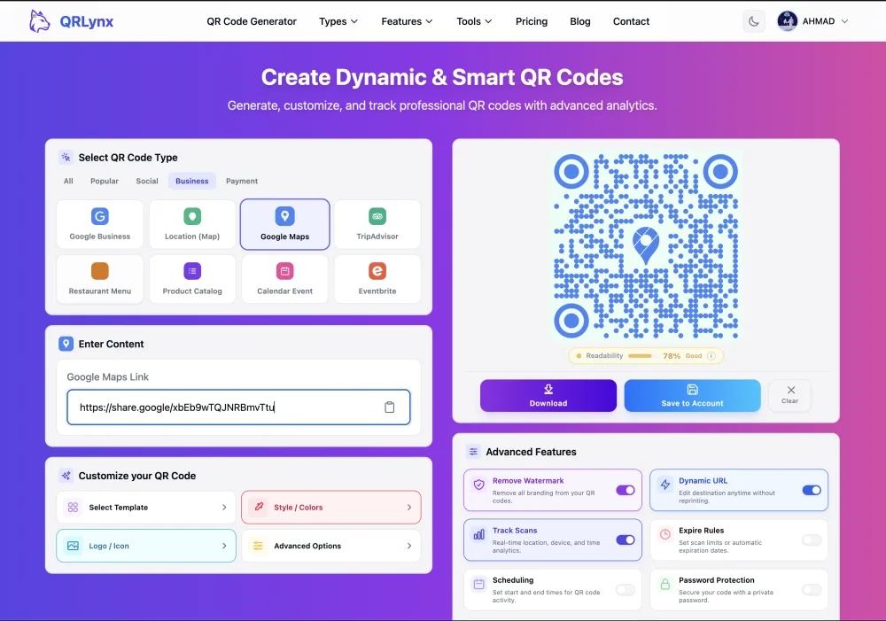886x621 pixels.
Task: Click the Dynamic URL lightning icon
Action: 665,485
